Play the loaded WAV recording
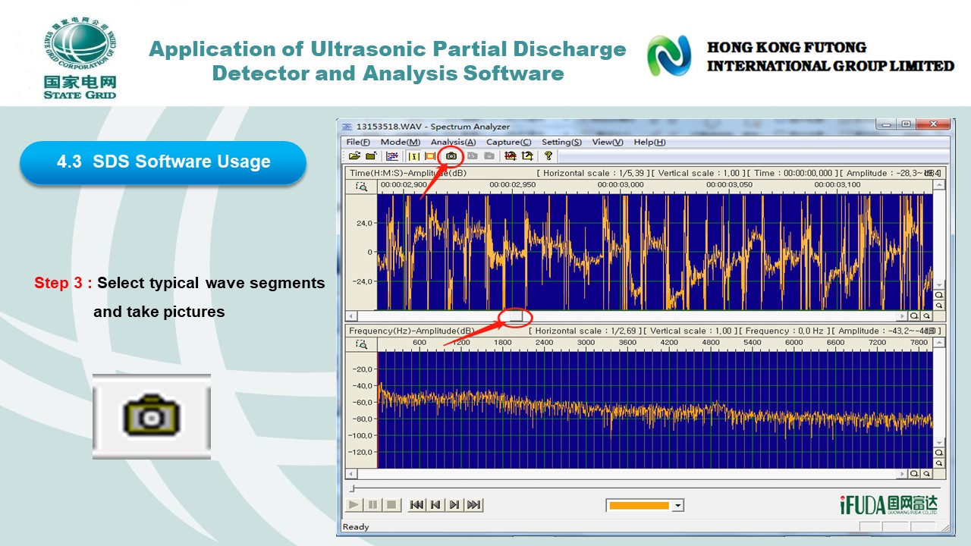 pyautogui.click(x=354, y=504)
